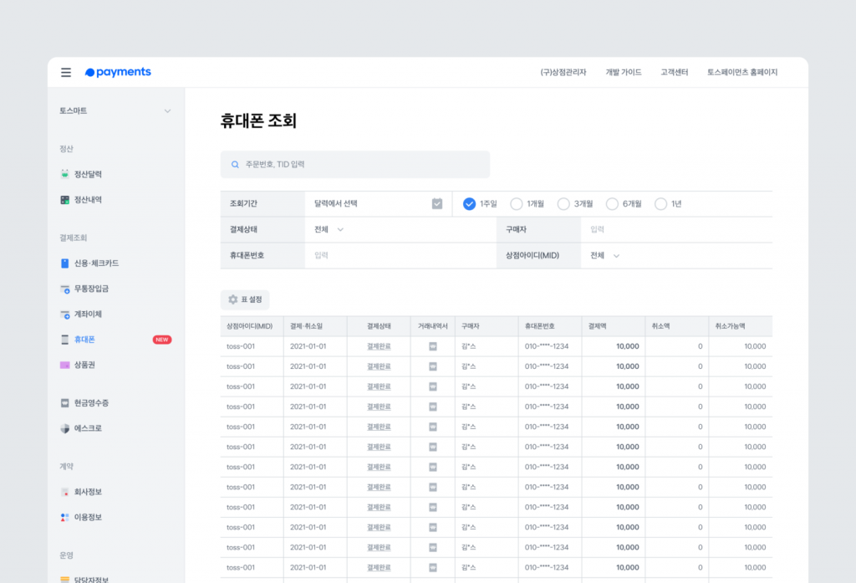Open 거래내역서 icon in third table row

tap(433, 386)
